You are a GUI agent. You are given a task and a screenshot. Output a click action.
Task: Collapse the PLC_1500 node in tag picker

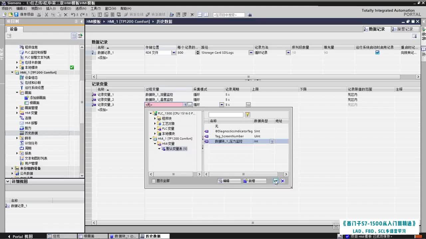click(x=151, y=114)
